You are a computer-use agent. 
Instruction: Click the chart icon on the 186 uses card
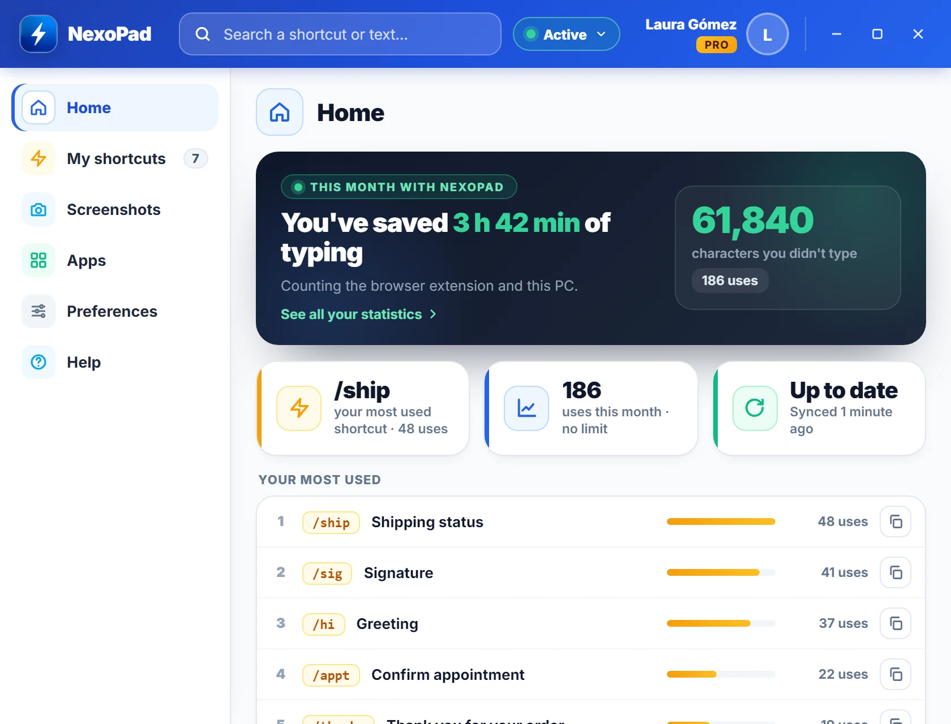point(526,408)
